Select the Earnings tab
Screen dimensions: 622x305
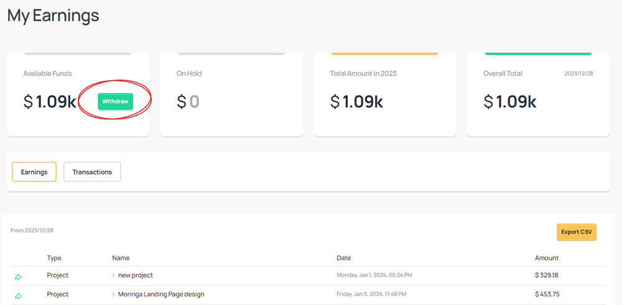tap(34, 172)
